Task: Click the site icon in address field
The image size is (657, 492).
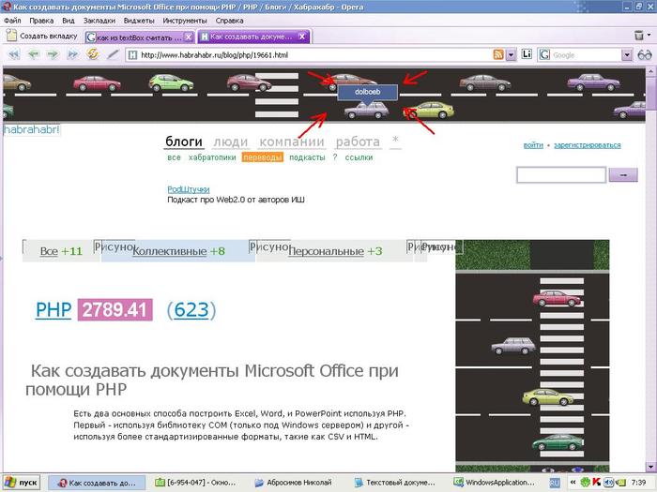Action: (x=133, y=54)
